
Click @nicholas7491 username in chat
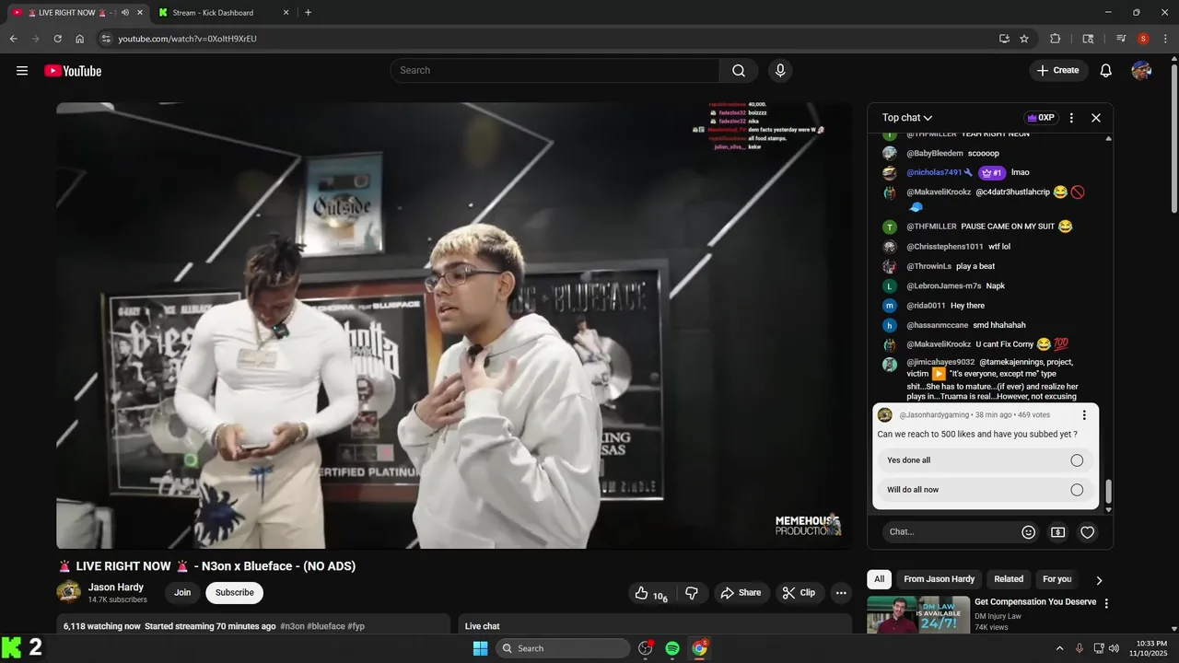pos(934,172)
